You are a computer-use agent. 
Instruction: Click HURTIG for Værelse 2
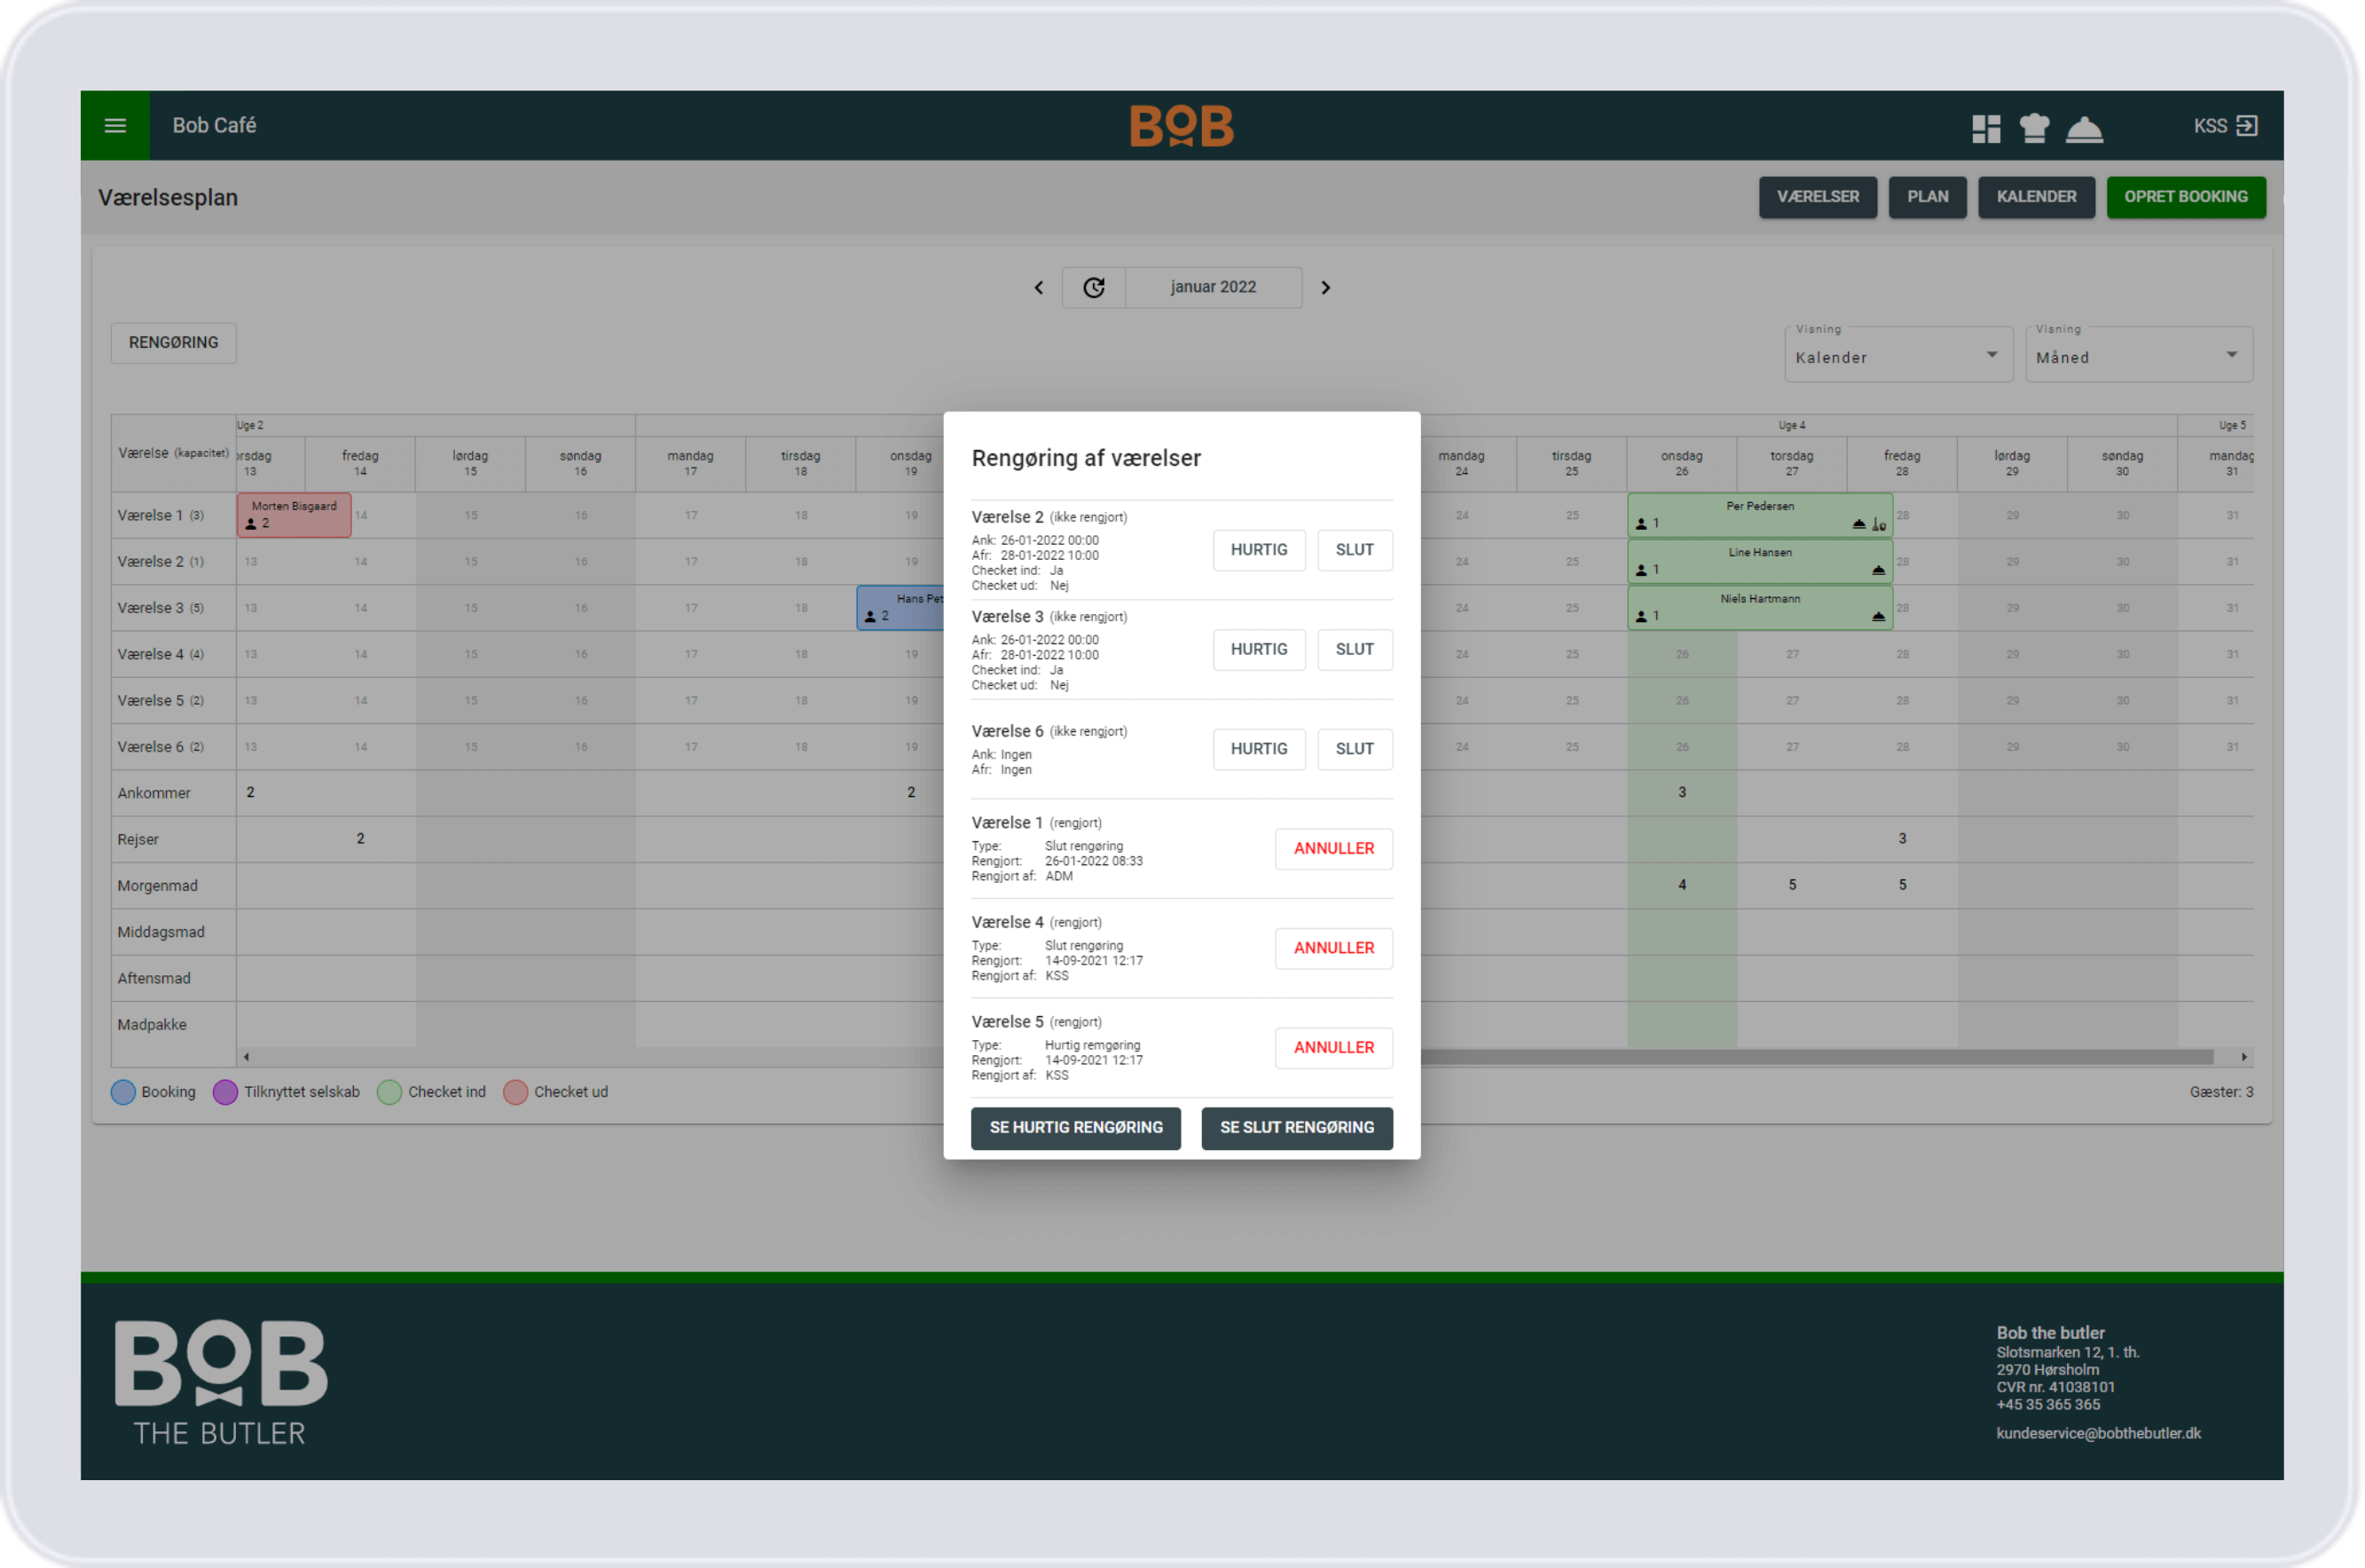coord(1259,550)
